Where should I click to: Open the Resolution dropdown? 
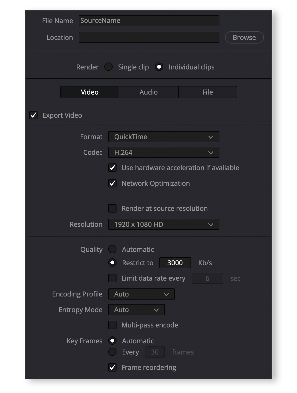pyautogui.click(x=164, y=224)
